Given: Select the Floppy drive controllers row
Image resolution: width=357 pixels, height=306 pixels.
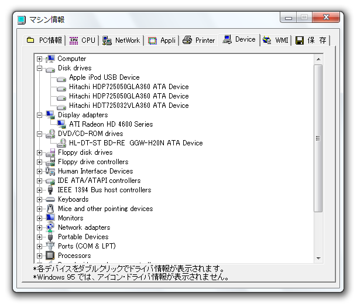Looking at the screenshot, I should click(x=93, y=162).
